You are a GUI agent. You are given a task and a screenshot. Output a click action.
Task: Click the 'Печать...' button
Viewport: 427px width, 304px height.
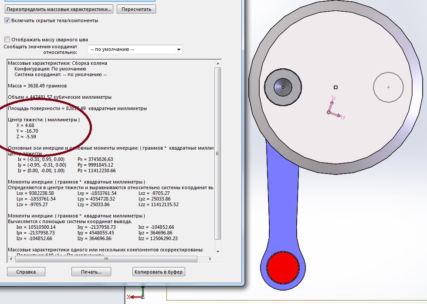click(x=91, y=272)
